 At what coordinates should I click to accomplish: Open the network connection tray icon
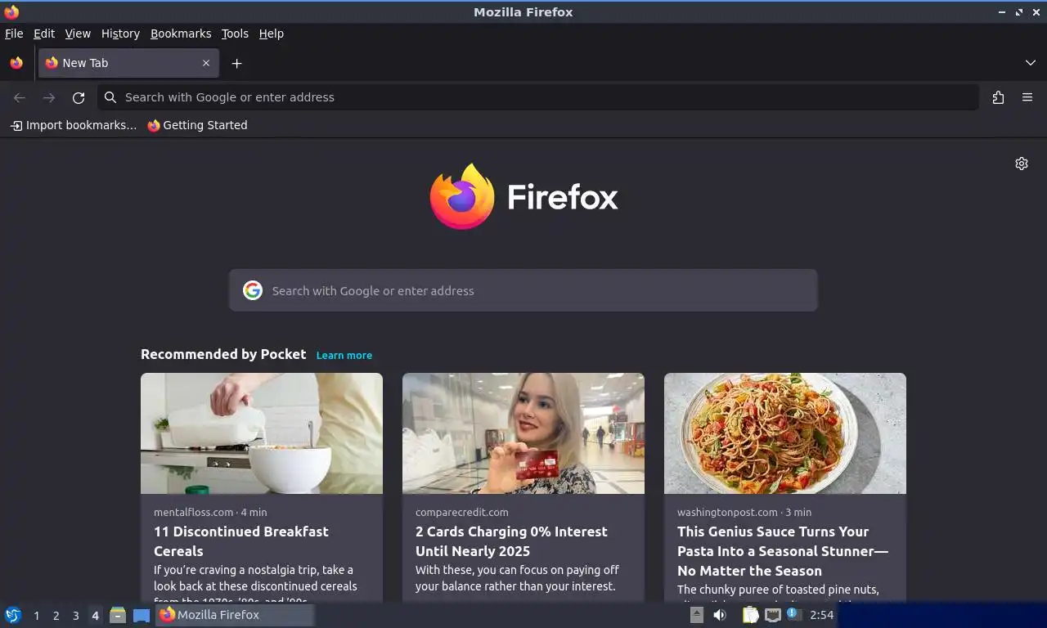(773, 615)
